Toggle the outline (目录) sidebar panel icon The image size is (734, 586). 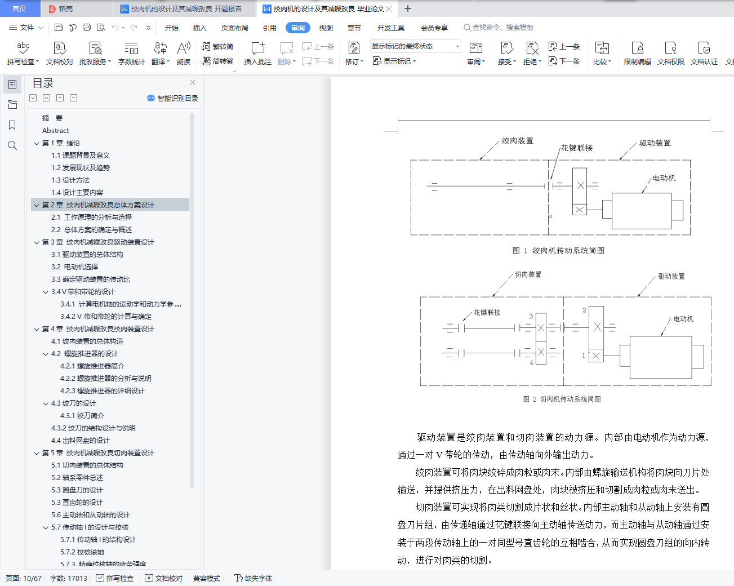(12, 85)
